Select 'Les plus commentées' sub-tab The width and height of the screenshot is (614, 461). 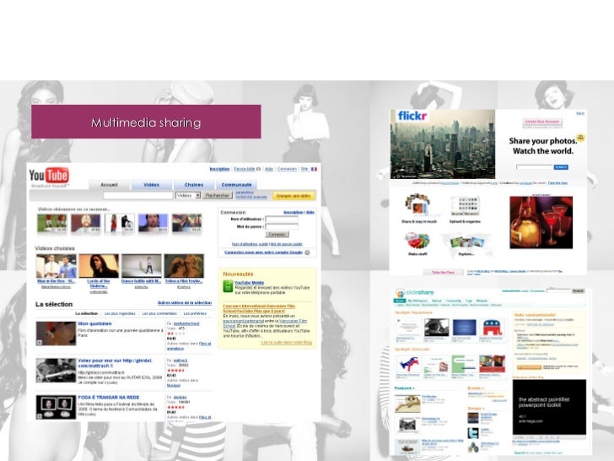point(159,313)
